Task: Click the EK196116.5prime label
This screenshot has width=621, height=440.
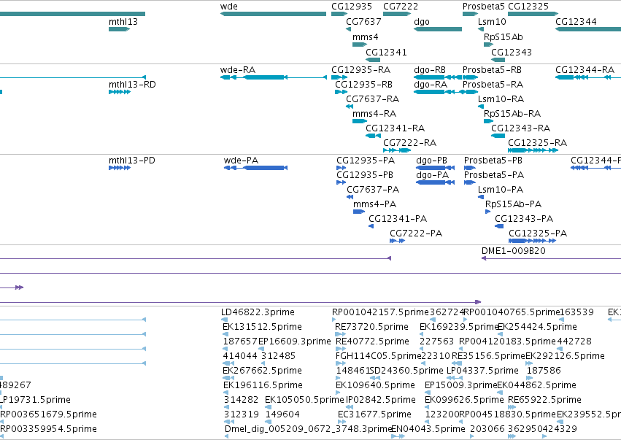Action: 263,385
